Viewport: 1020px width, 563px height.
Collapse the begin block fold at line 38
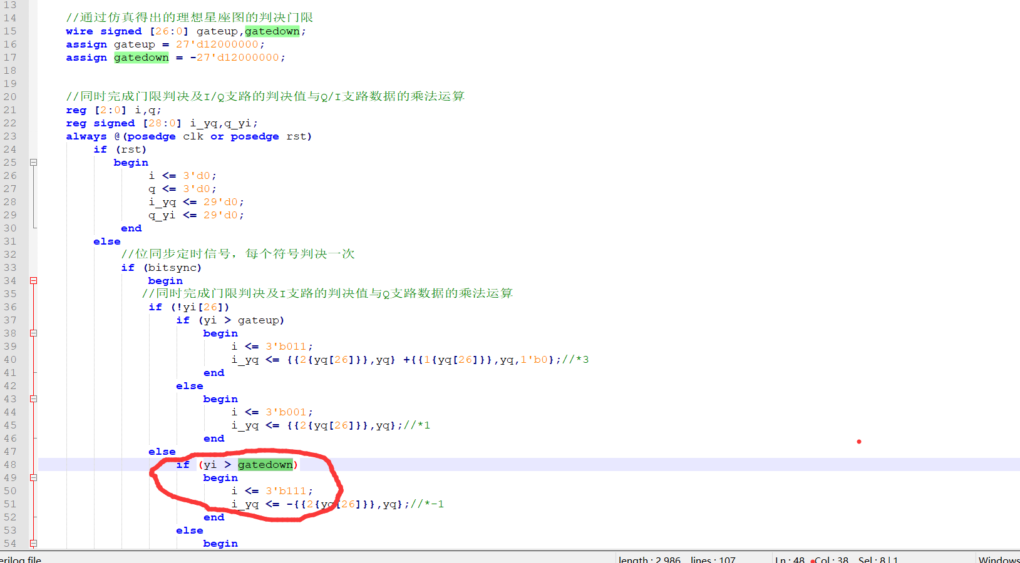(x=34, y=333)
